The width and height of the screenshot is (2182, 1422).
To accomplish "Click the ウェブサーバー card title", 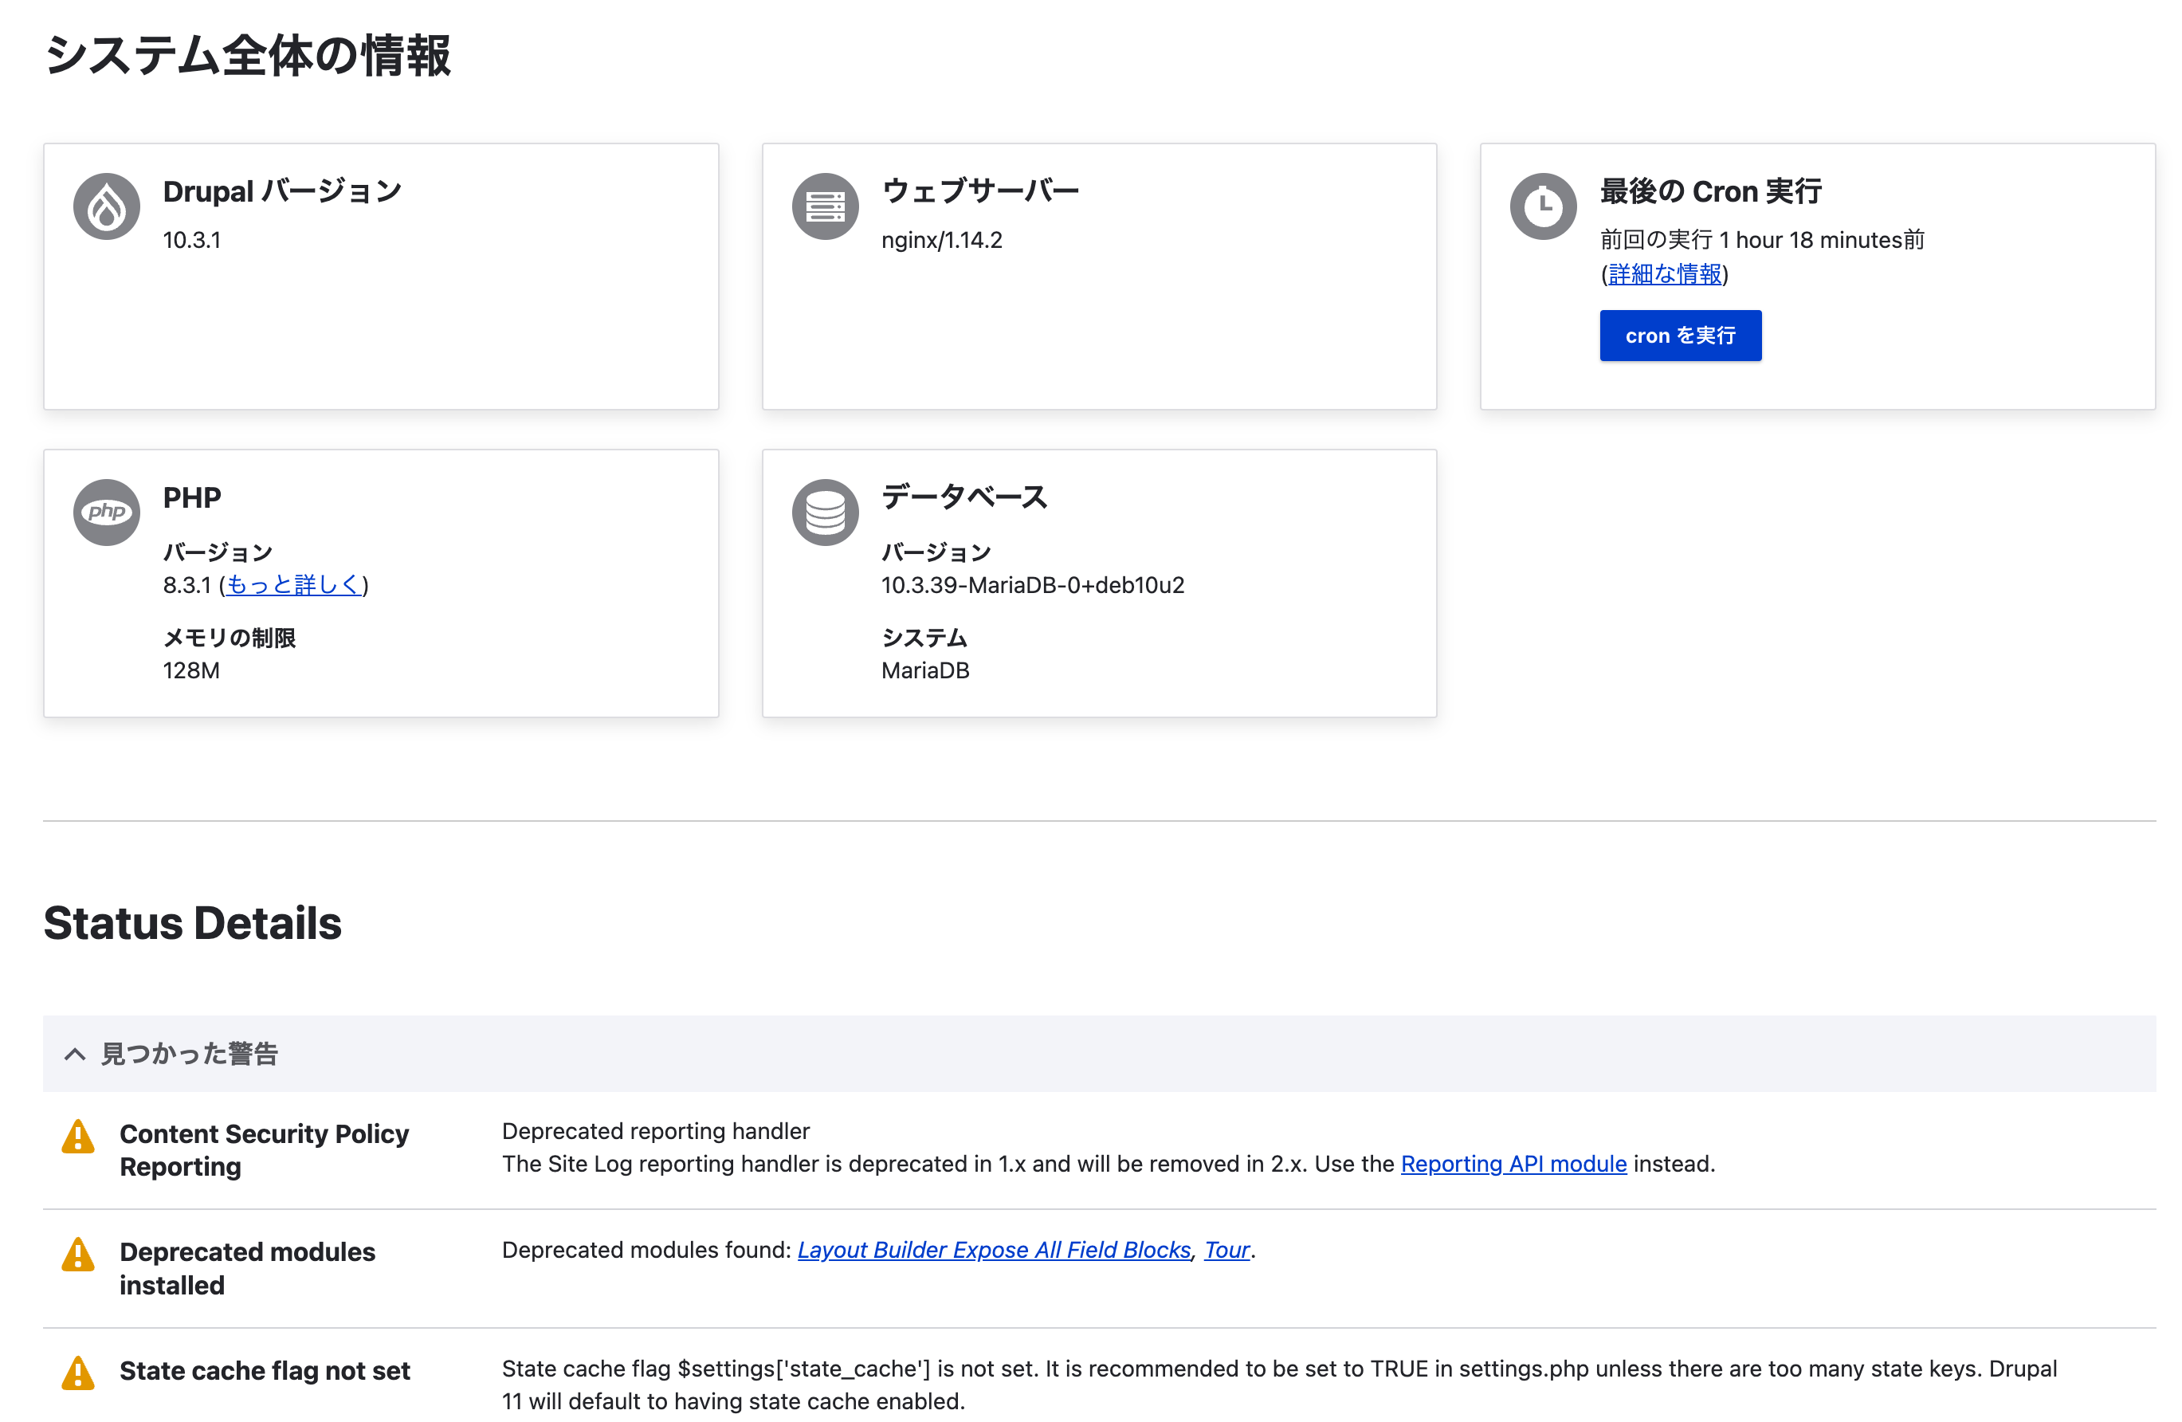I will click(980, 191).
